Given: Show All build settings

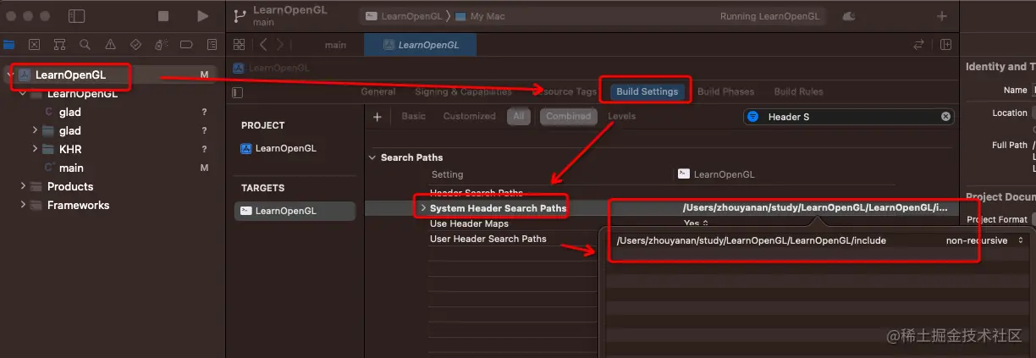Looking at the screenshot, I should (x=519, y=117).
